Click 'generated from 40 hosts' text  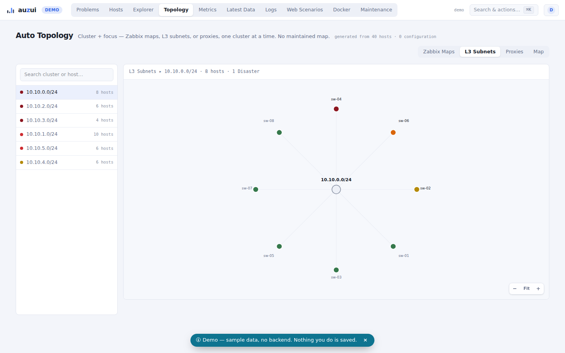363,36
